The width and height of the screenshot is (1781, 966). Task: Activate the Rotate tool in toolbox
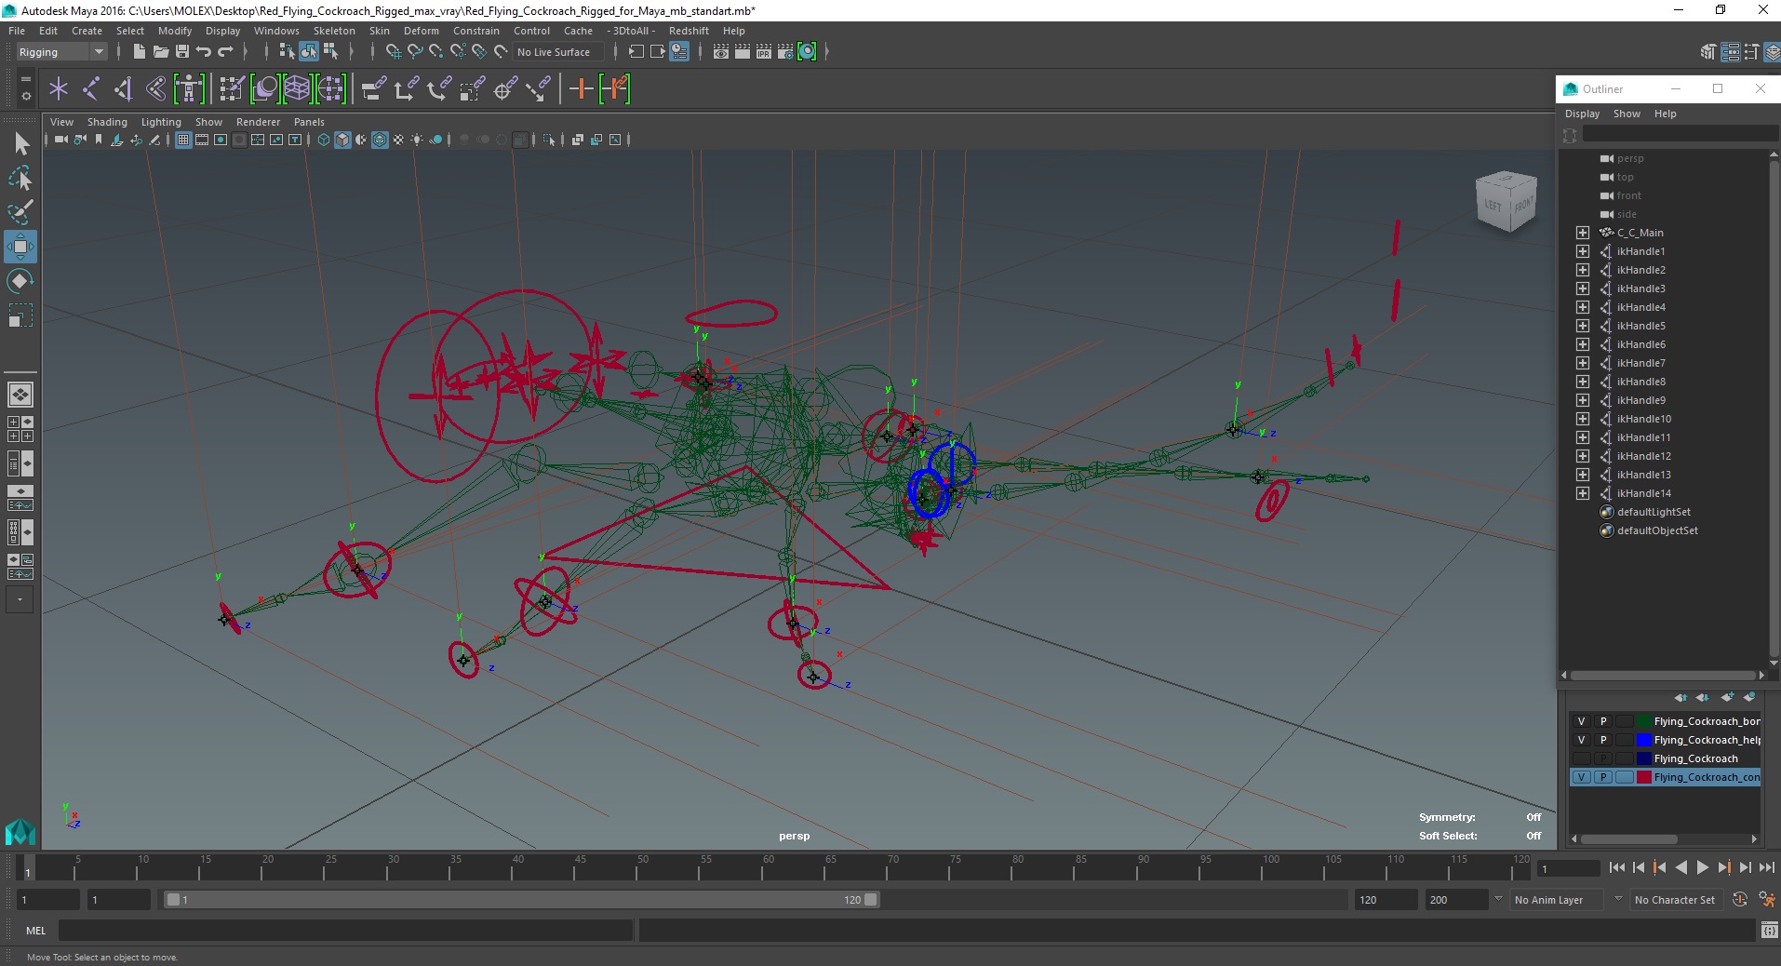[20, 281]
